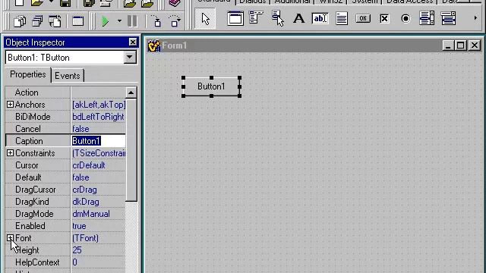Click the Pause program icon
Image resolution: width=486 pixels, height=273 pixels.
coord(132,21)
